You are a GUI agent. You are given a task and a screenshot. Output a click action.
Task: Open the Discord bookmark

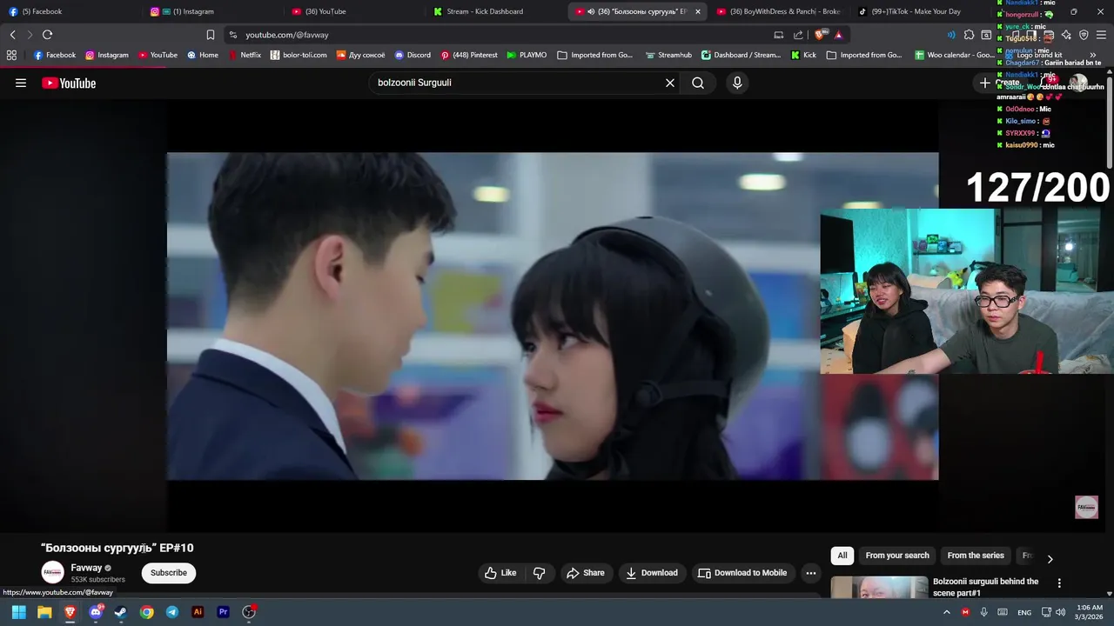click(x=413, y=55)
